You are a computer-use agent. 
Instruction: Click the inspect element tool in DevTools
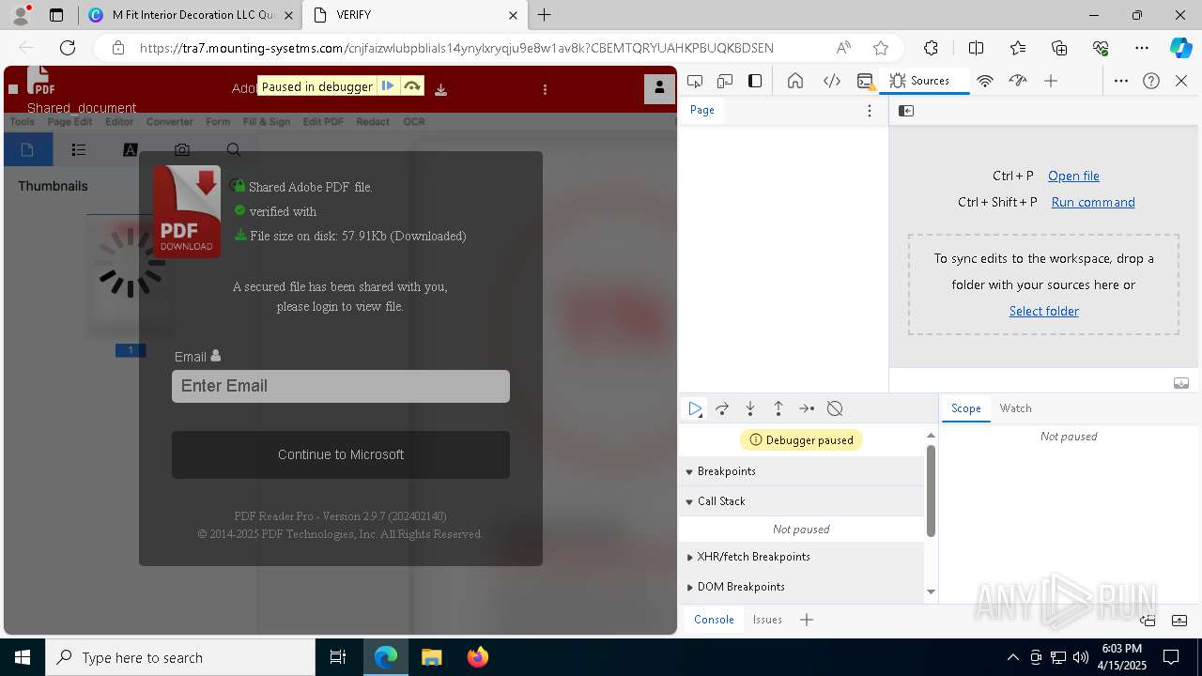695,81
